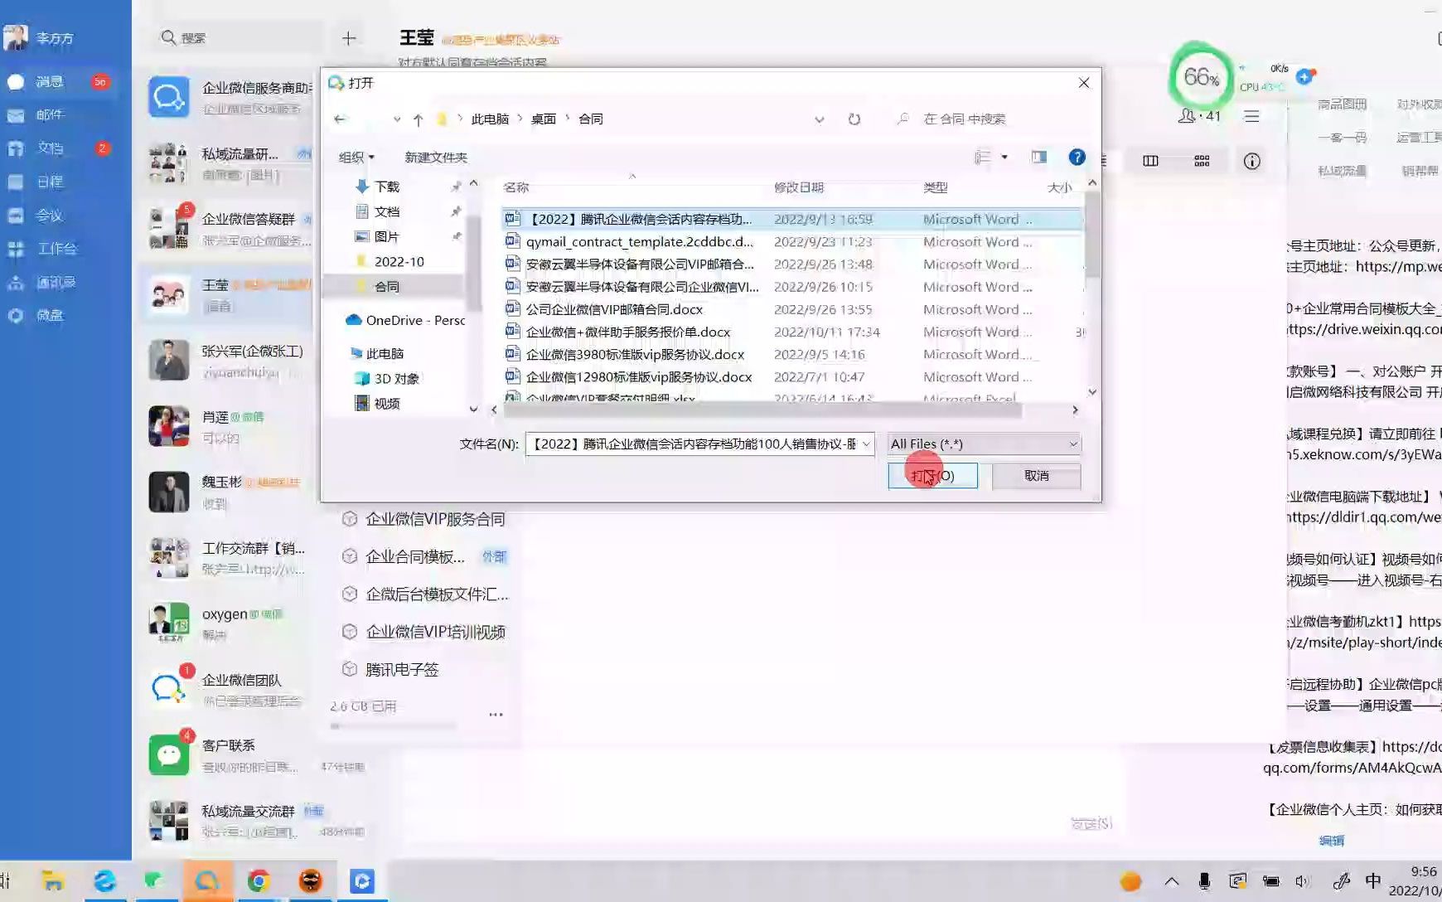This screenshot has width=1442, height=902.
Task: Switch to grid view icon in chat header
Action: [1202, 161]
